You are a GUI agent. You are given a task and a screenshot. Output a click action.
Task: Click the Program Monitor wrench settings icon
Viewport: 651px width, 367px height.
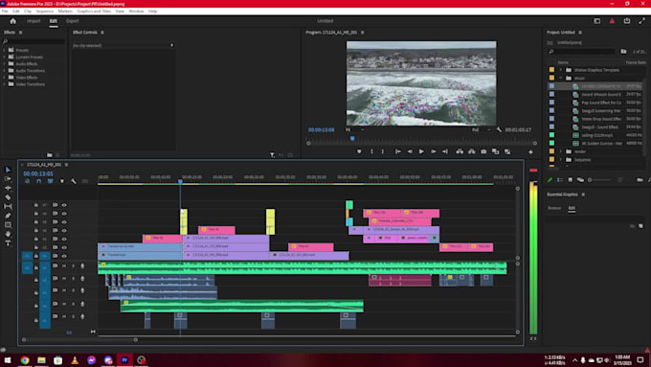coord(499,129)
